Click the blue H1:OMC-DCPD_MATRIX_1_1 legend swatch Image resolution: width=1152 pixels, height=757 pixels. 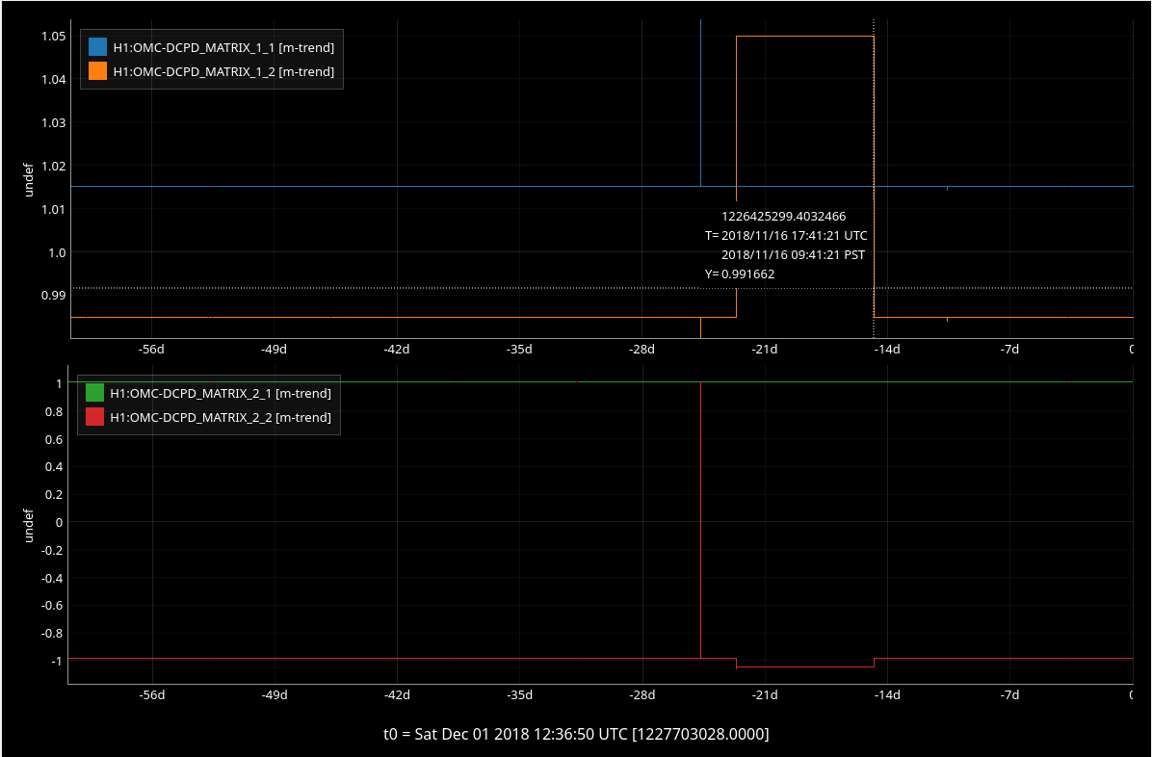tap(97, 47)
